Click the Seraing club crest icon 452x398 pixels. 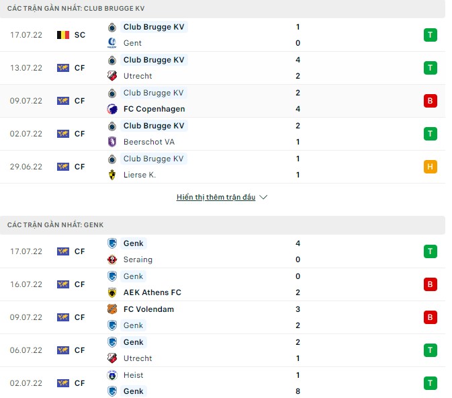[x=112, y=260]
